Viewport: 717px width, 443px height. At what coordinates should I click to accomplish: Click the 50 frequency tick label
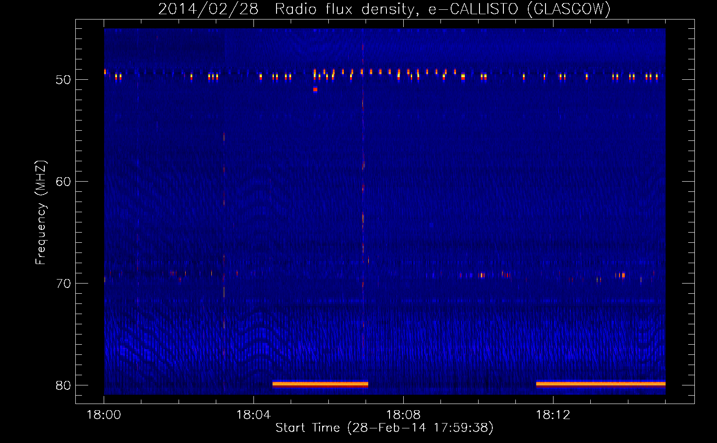pos(63,80)
